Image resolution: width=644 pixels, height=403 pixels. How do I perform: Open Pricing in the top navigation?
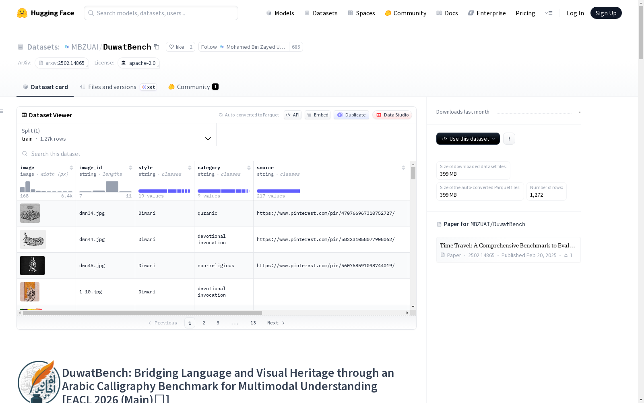[525, 13]
